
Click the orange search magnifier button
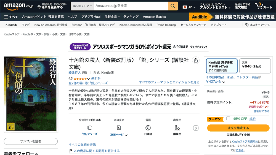coord(173,6)
